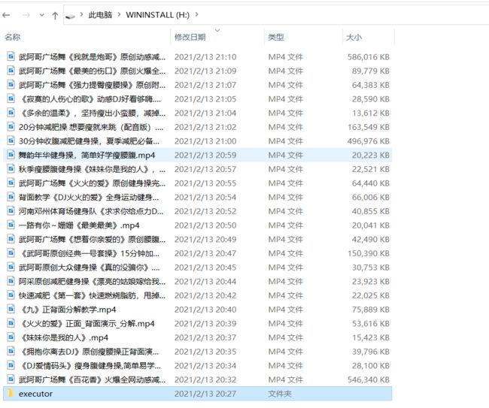Expand chevron before 此电脑 in path

click(x=81, y=14)
